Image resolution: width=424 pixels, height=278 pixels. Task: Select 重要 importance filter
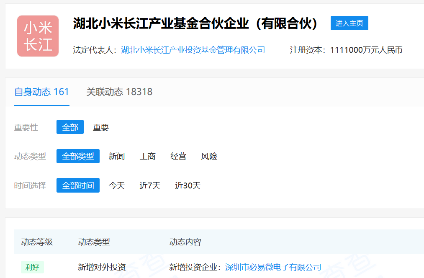[101, 127]
